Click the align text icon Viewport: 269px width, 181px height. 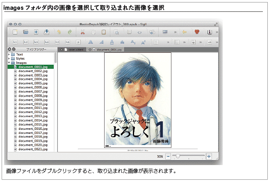click(x=156, y=42)
